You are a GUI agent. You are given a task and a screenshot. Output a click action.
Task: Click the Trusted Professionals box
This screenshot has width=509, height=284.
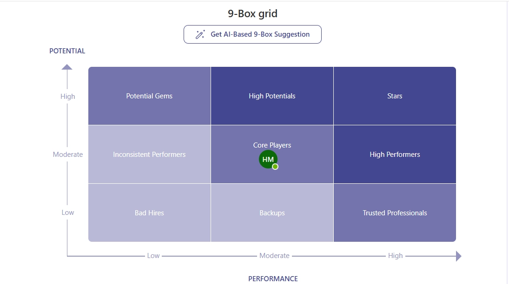click(395, 213)
